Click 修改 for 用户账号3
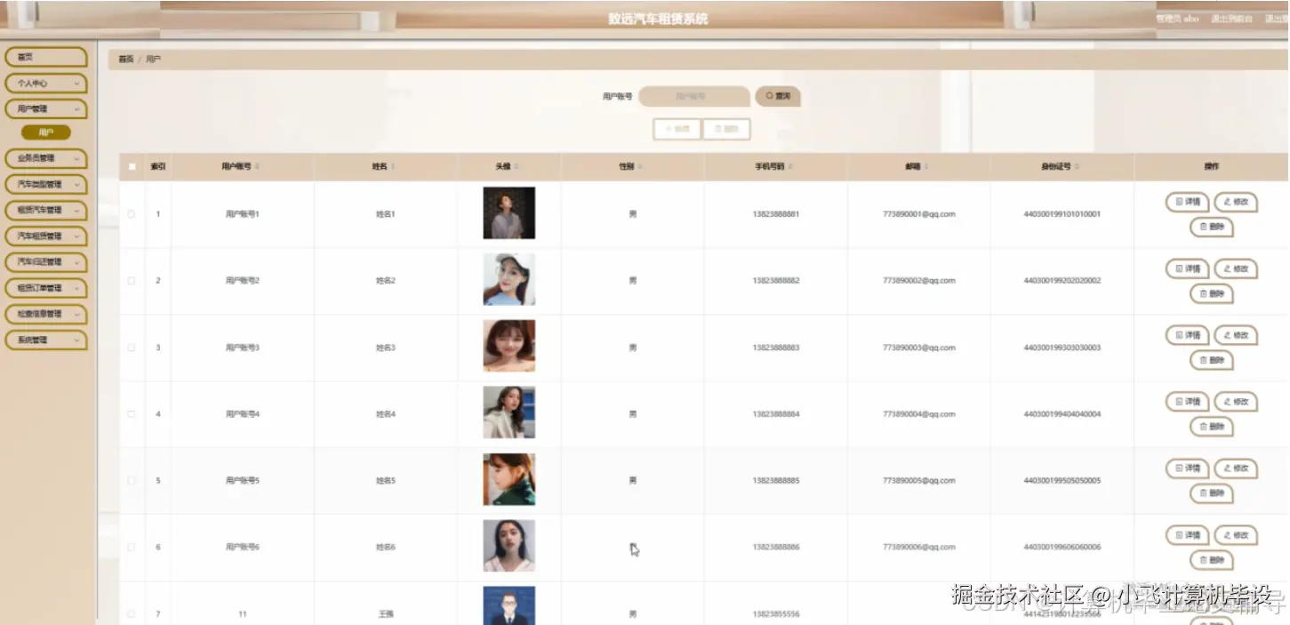1290x625 pixels. click(1236, 335)
